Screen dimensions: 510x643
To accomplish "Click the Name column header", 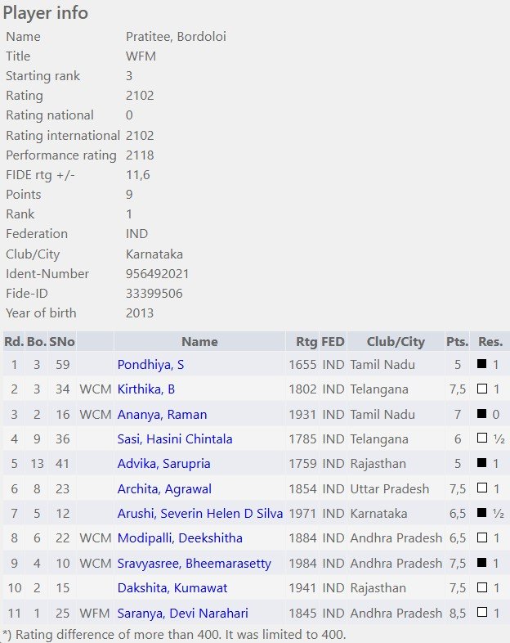I will (199, 342).
